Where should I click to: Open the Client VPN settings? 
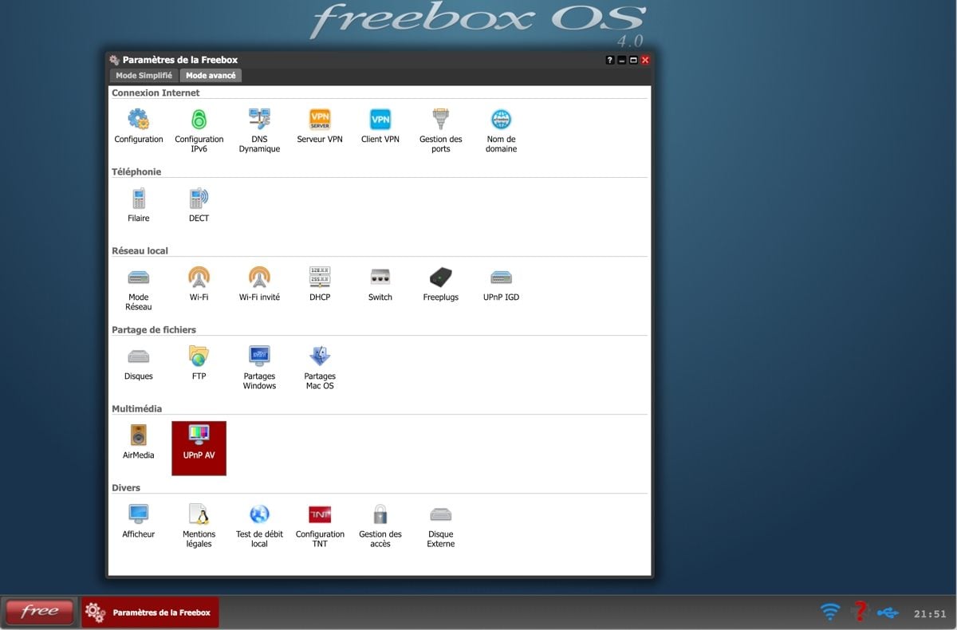(380, 127)
